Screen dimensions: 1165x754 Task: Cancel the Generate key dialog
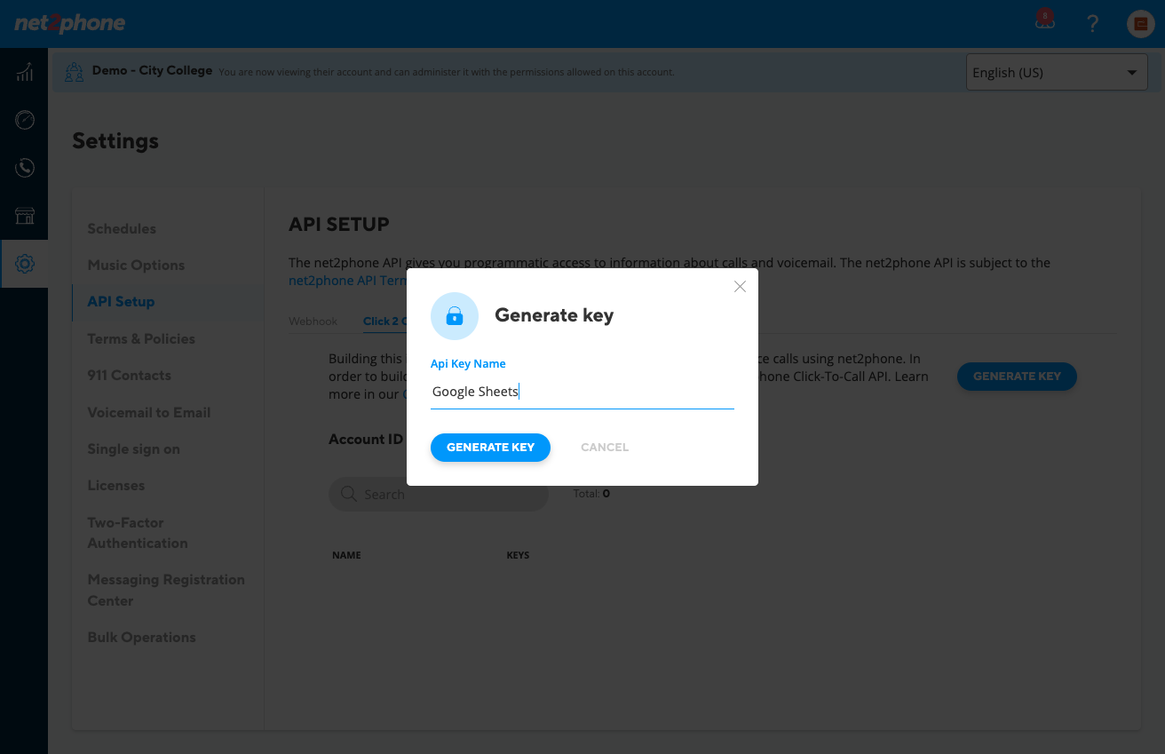pos(605,448)
